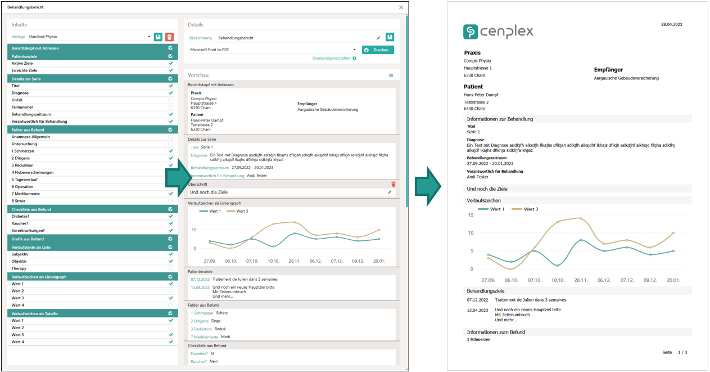Delete the Überschrift section via trash icon
Screen dimensions: 710x372
click(393, 184)
